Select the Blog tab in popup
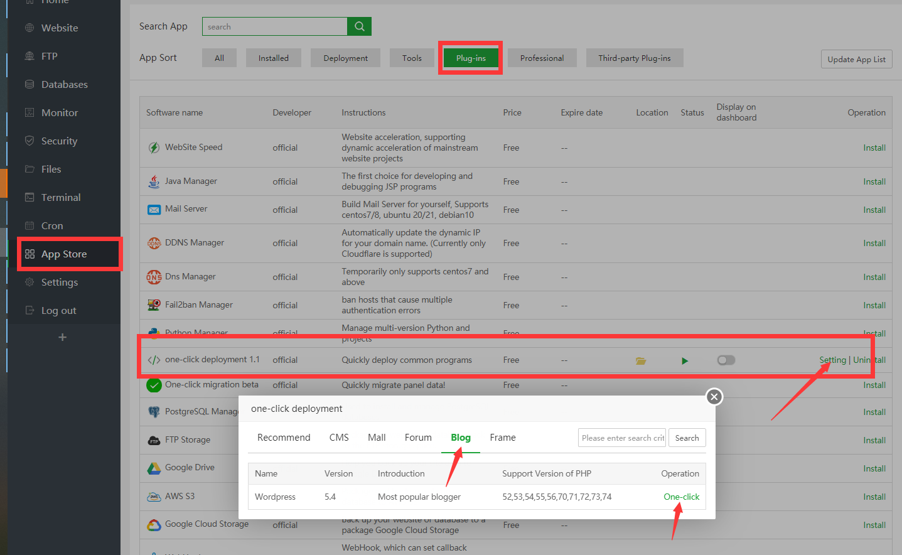The image size is (902, 555). 460,438
